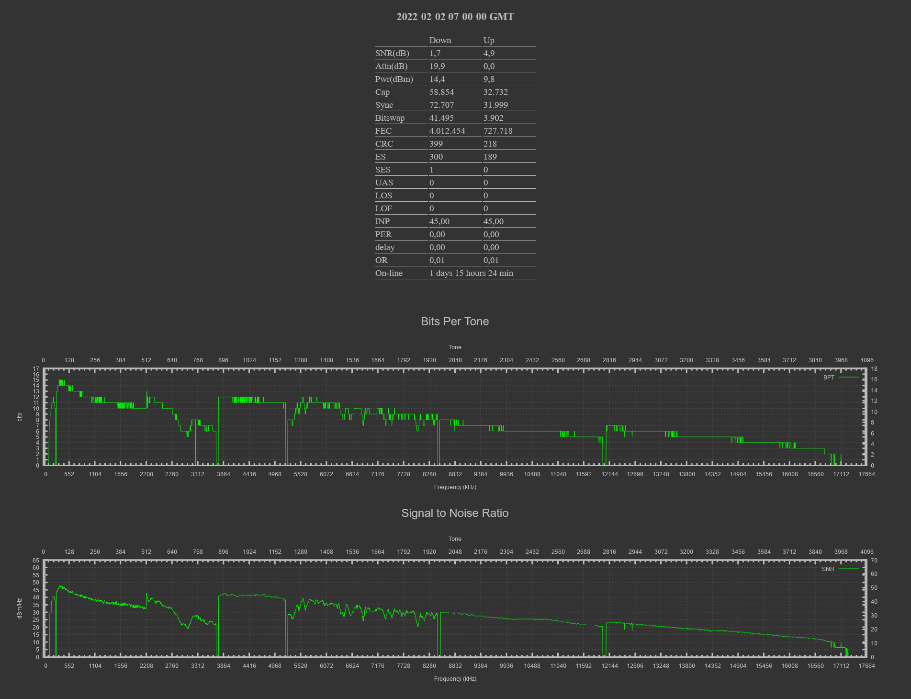Click the LOF row label
Viewport: 911px width, 699px height.
tap(383, 208)
